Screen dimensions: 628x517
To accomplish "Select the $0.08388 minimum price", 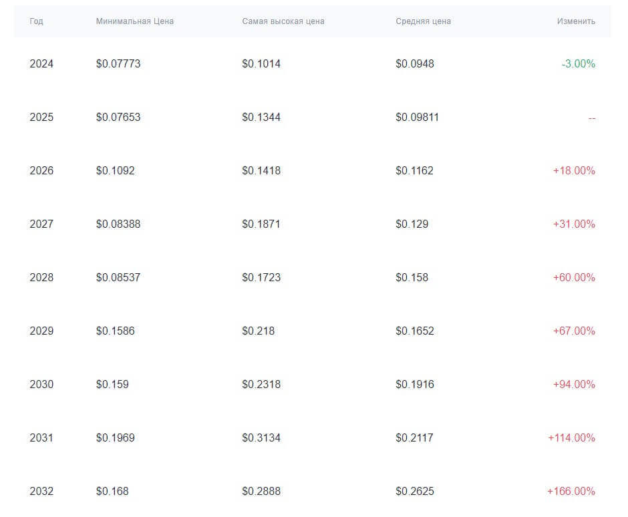I will 118,224.
